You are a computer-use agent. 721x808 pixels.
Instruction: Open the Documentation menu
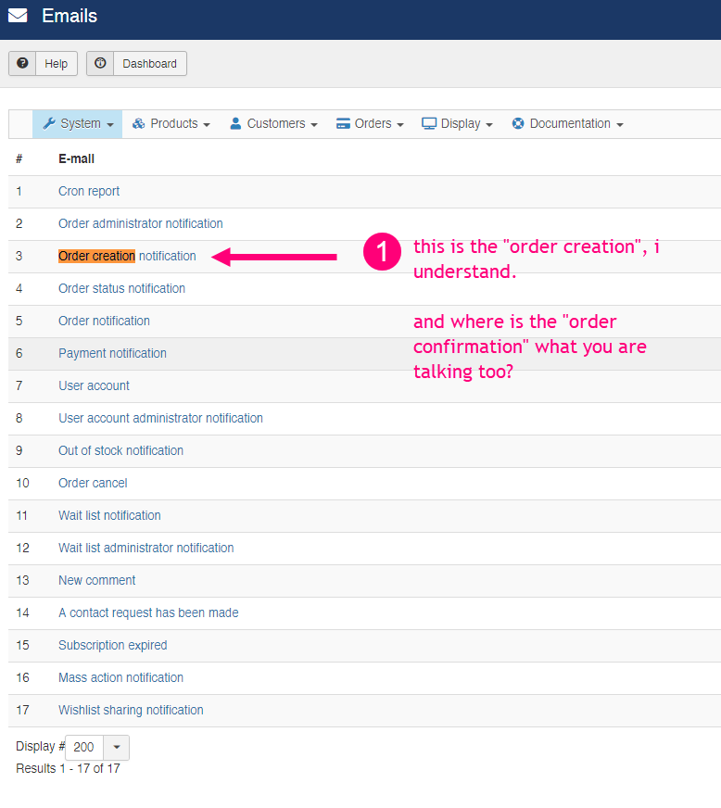(x=567, y=123)
